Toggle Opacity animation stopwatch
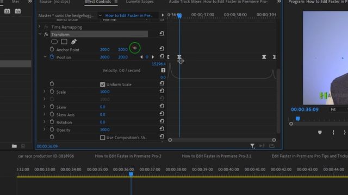Viewport: 348px width, 195px height. pos(52,129)
